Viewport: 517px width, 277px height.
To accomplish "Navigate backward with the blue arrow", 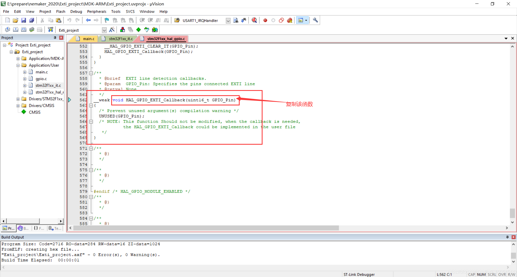I will pos(88,20).
